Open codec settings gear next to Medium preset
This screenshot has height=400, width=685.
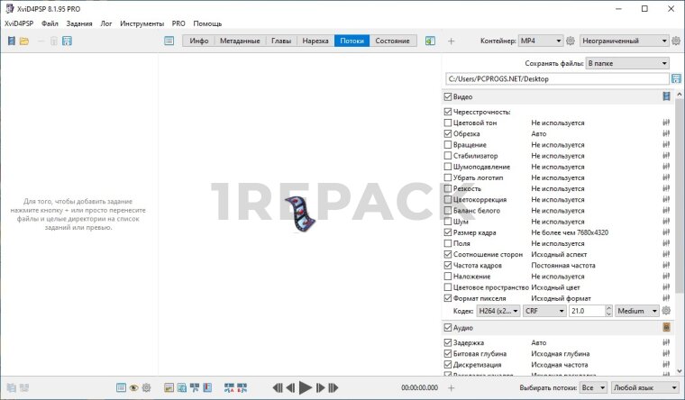pos(667,310)
